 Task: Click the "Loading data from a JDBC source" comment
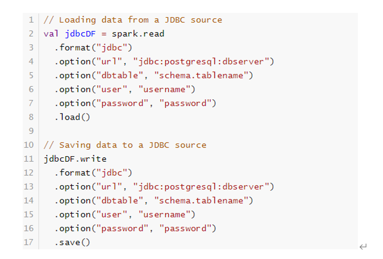(133, 20)
